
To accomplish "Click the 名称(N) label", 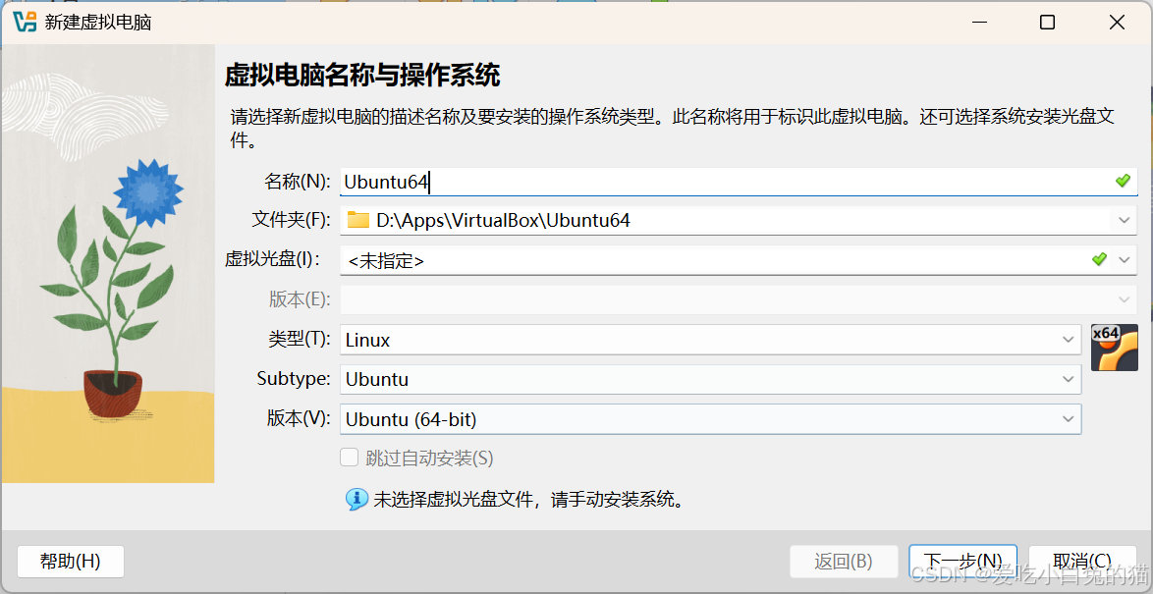I will pos(298,181).
